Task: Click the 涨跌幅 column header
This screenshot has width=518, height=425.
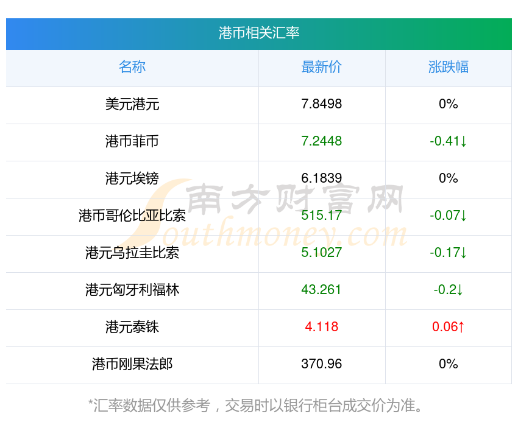Action: (x=449, y=67)
